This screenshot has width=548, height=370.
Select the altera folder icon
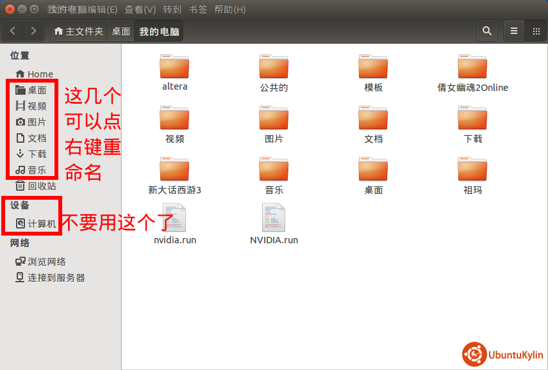point(175,67)
